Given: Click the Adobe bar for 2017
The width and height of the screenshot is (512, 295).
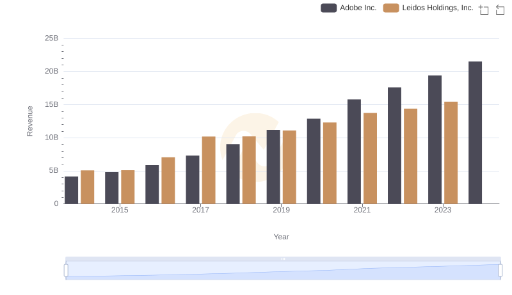Looking at the screenshot, I should (x=193, y=179).
